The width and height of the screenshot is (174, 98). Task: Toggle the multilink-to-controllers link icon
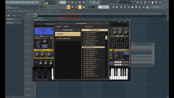(80, 7)
